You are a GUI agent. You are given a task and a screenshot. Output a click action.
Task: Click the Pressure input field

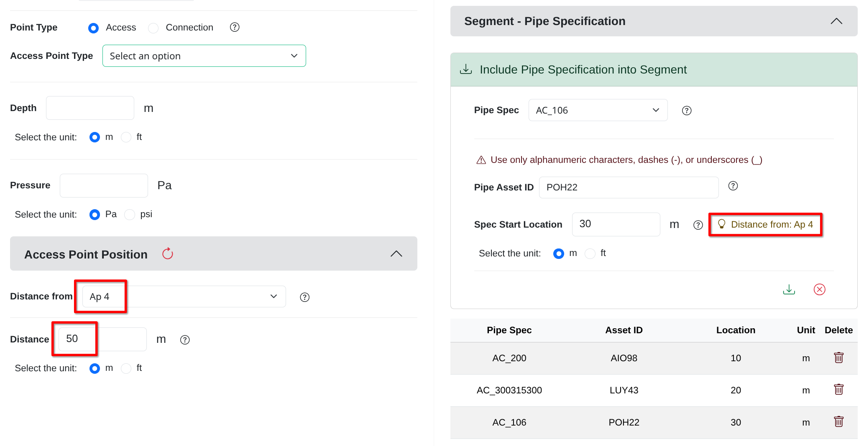pos(104,185)
